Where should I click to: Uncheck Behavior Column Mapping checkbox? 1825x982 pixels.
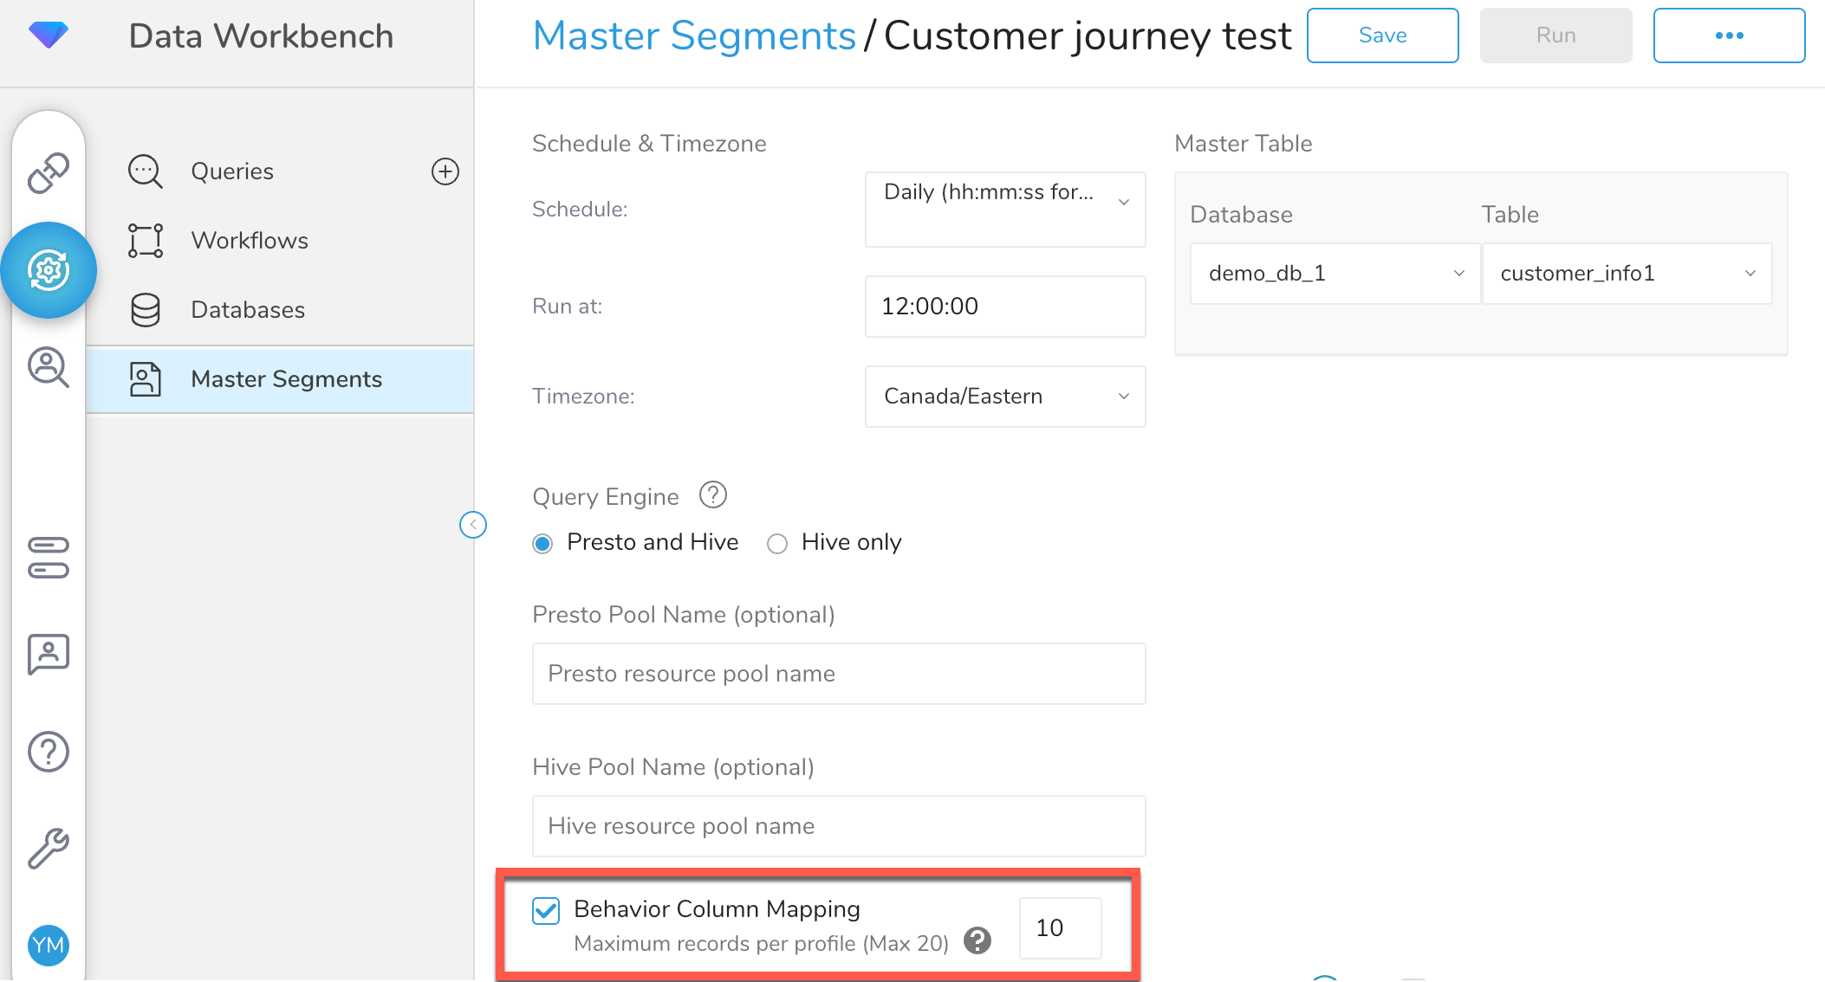(x=546, y=911)
